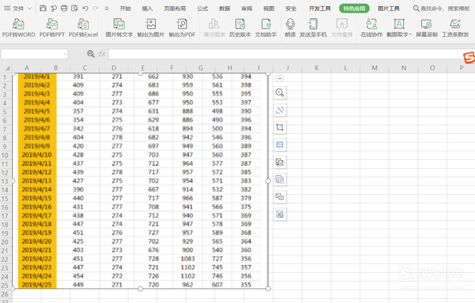475x303 pixels.
Task: Click the 2019/4/25 date in the picture
Action: [37, 285]
